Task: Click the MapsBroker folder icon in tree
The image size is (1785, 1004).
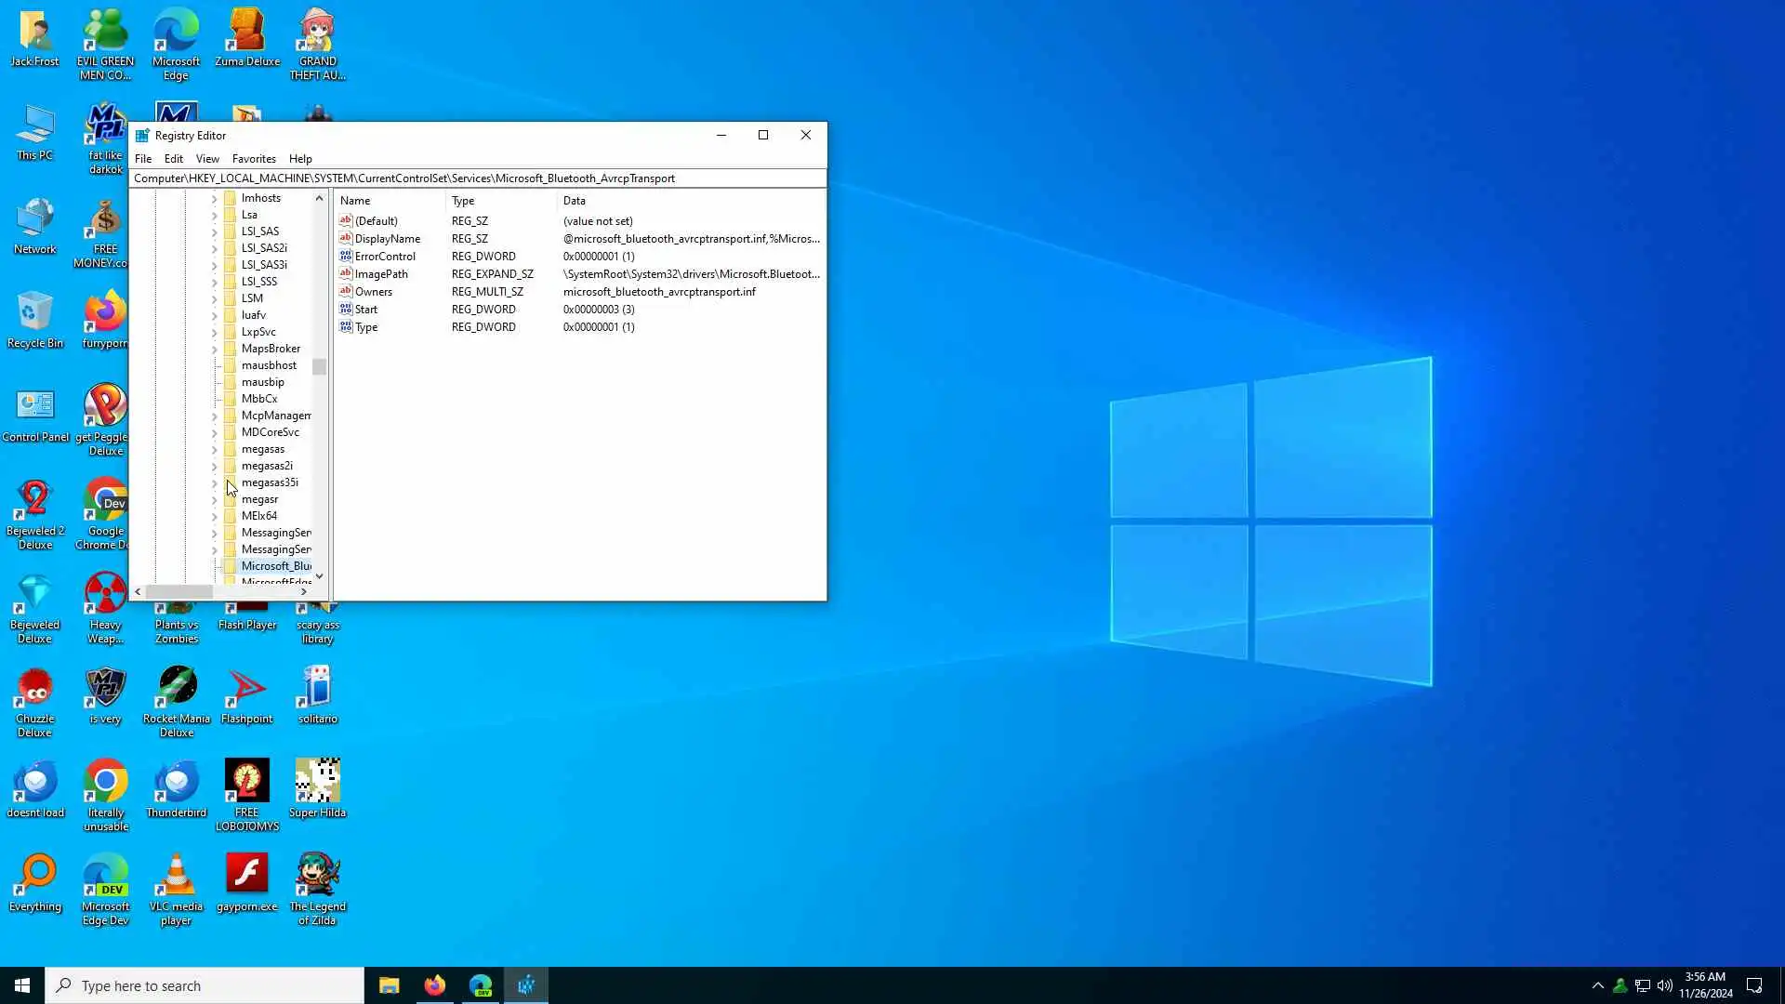Action: click(231, 349)
